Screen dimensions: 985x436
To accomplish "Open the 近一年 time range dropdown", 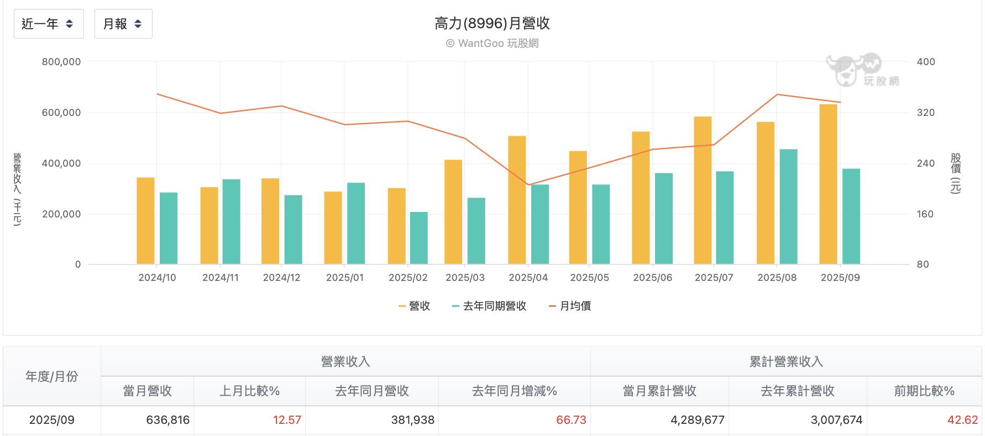I will tap(49, 24).
